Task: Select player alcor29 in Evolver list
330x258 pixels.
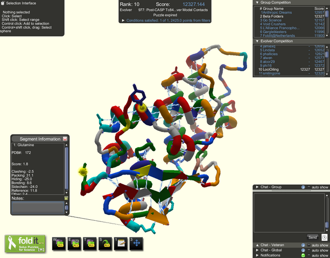Action: pos(290,62)
